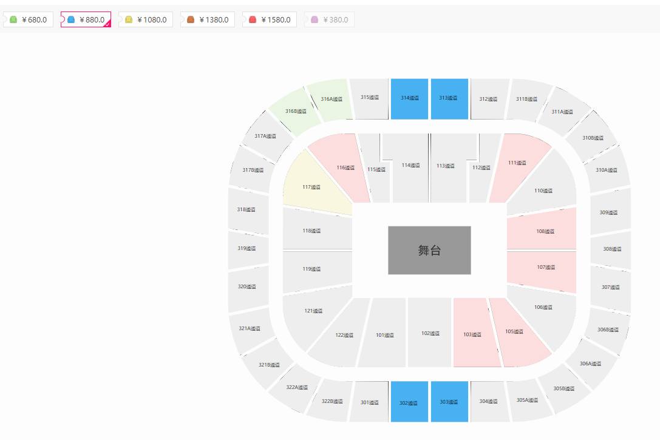Choose green section 316A
This screenshot has width=660, height=440.
pyautogui.click(x=330, y=100)
